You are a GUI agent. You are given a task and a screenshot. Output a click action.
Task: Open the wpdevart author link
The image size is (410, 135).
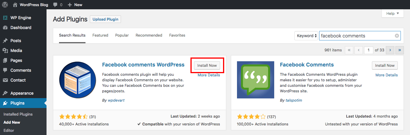point(116,100)
